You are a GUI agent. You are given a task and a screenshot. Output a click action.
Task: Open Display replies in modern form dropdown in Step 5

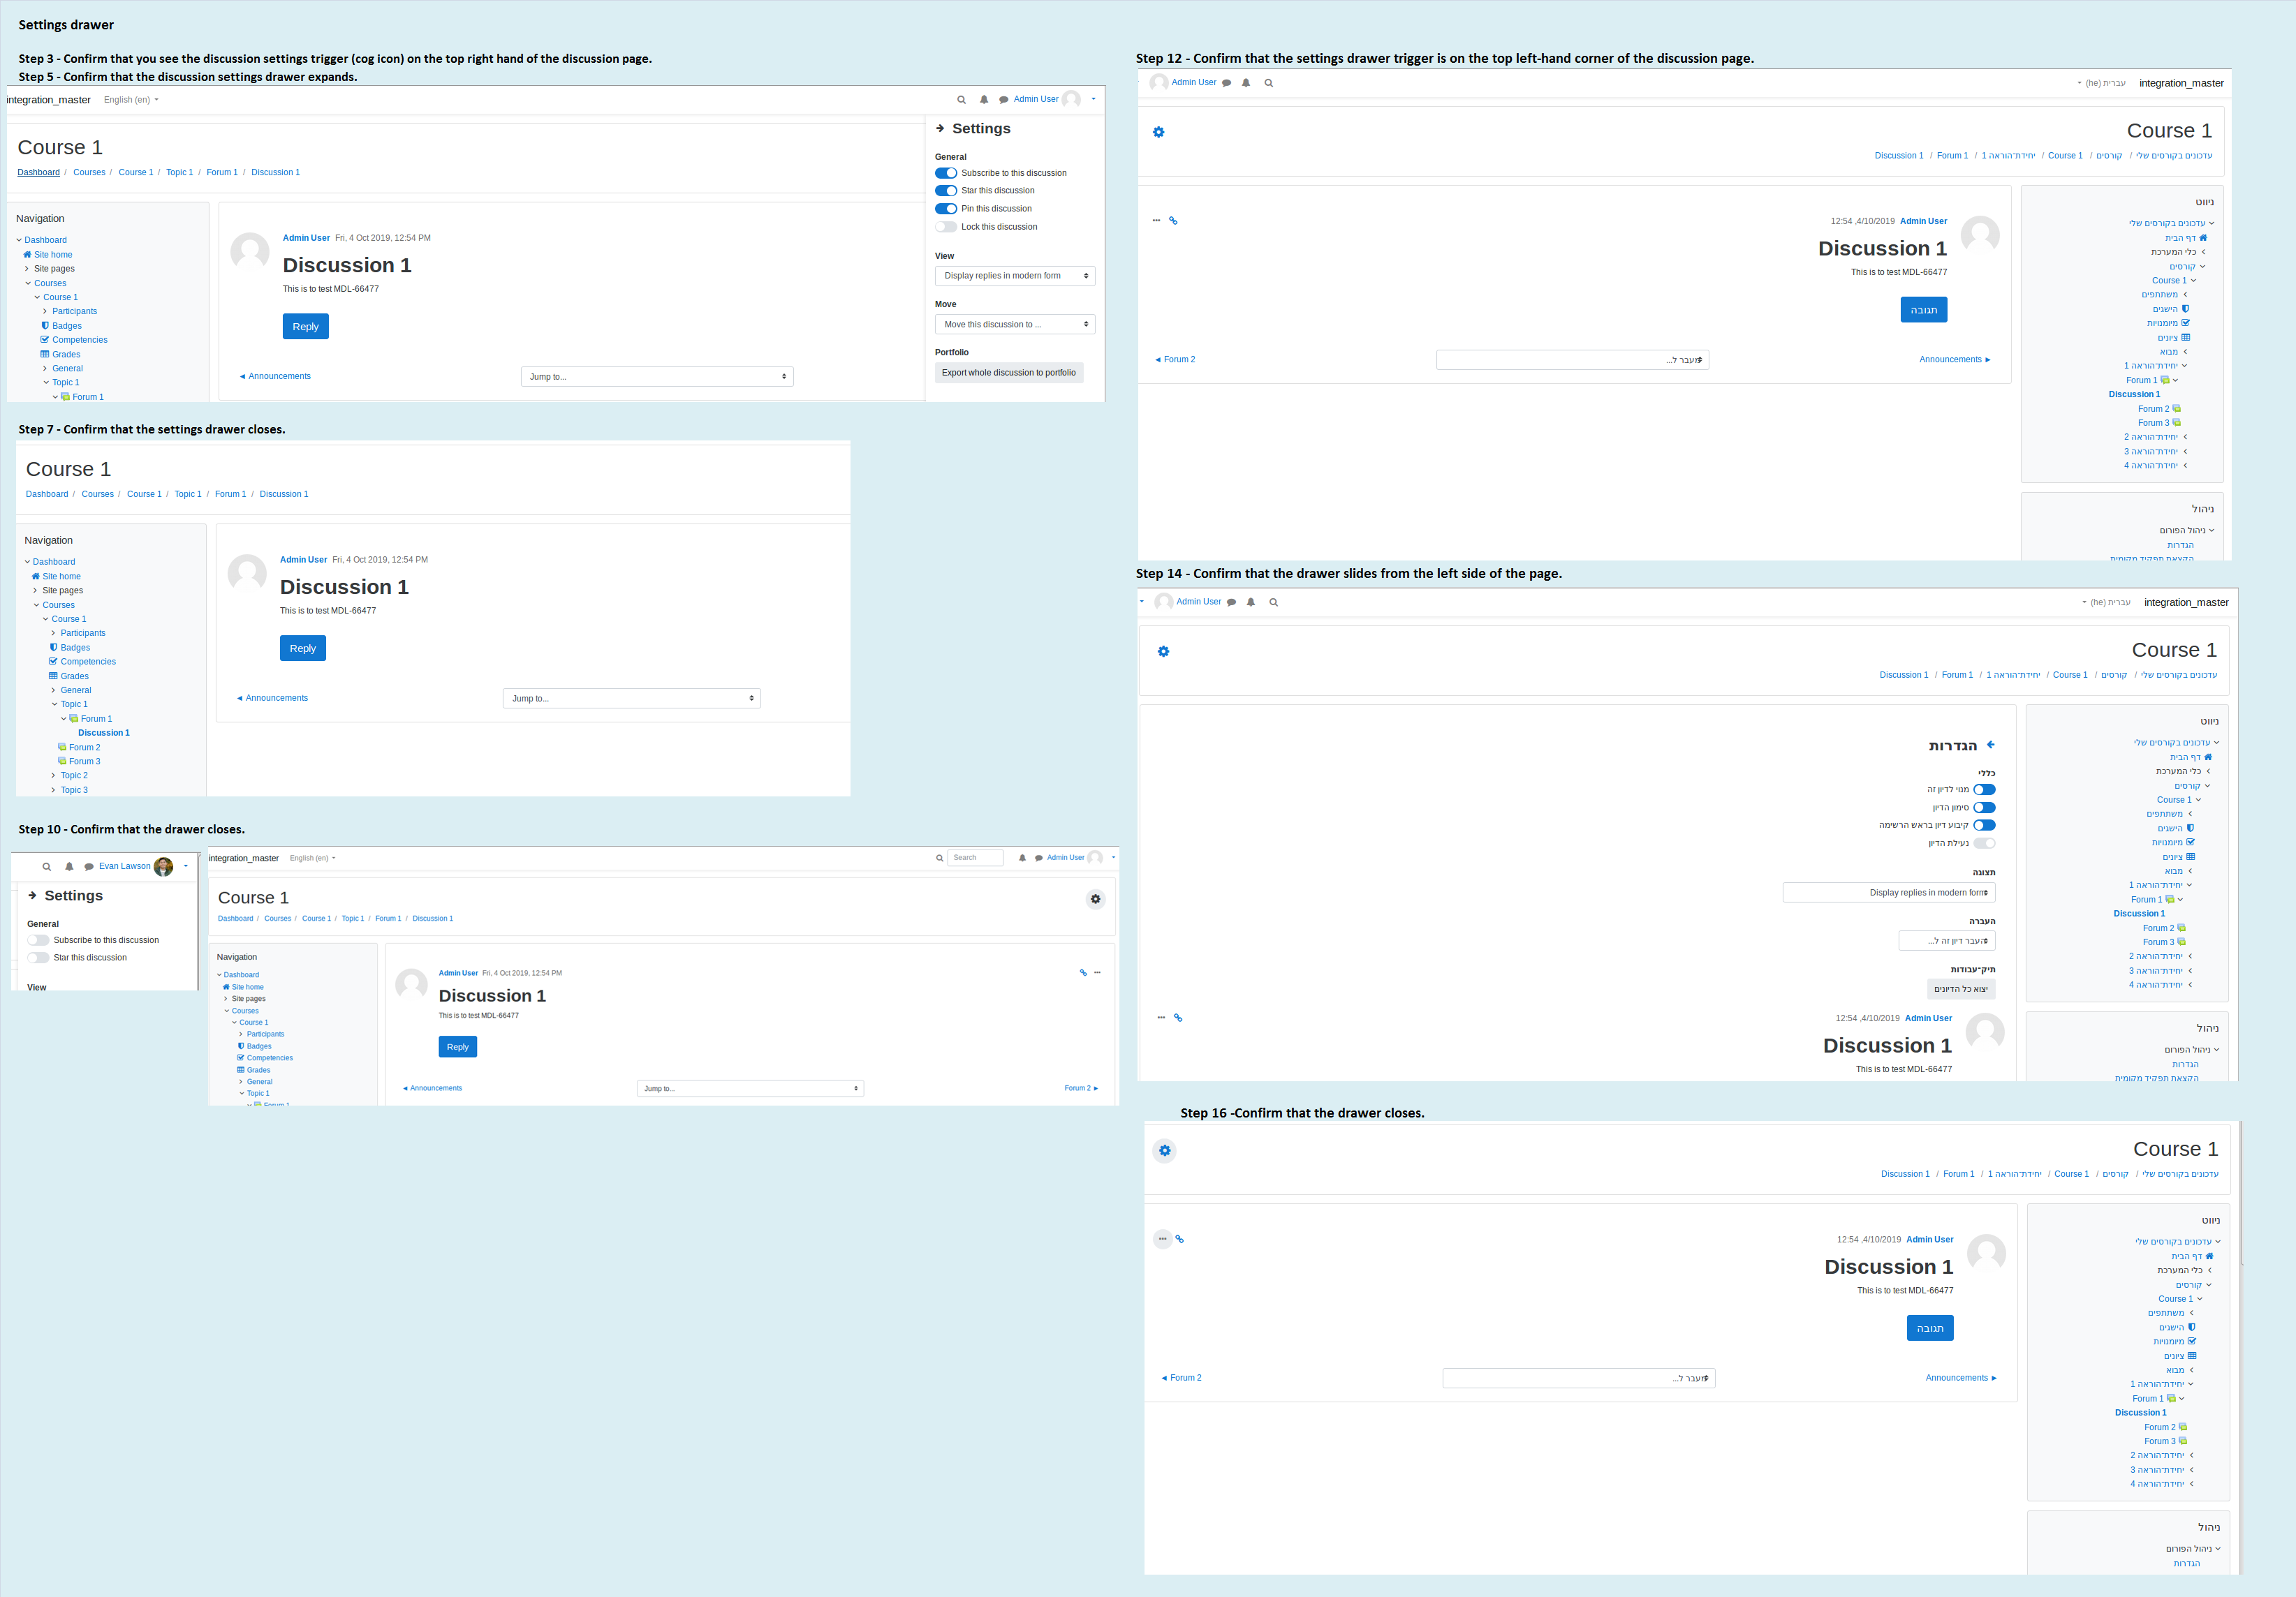[1014, 276]
